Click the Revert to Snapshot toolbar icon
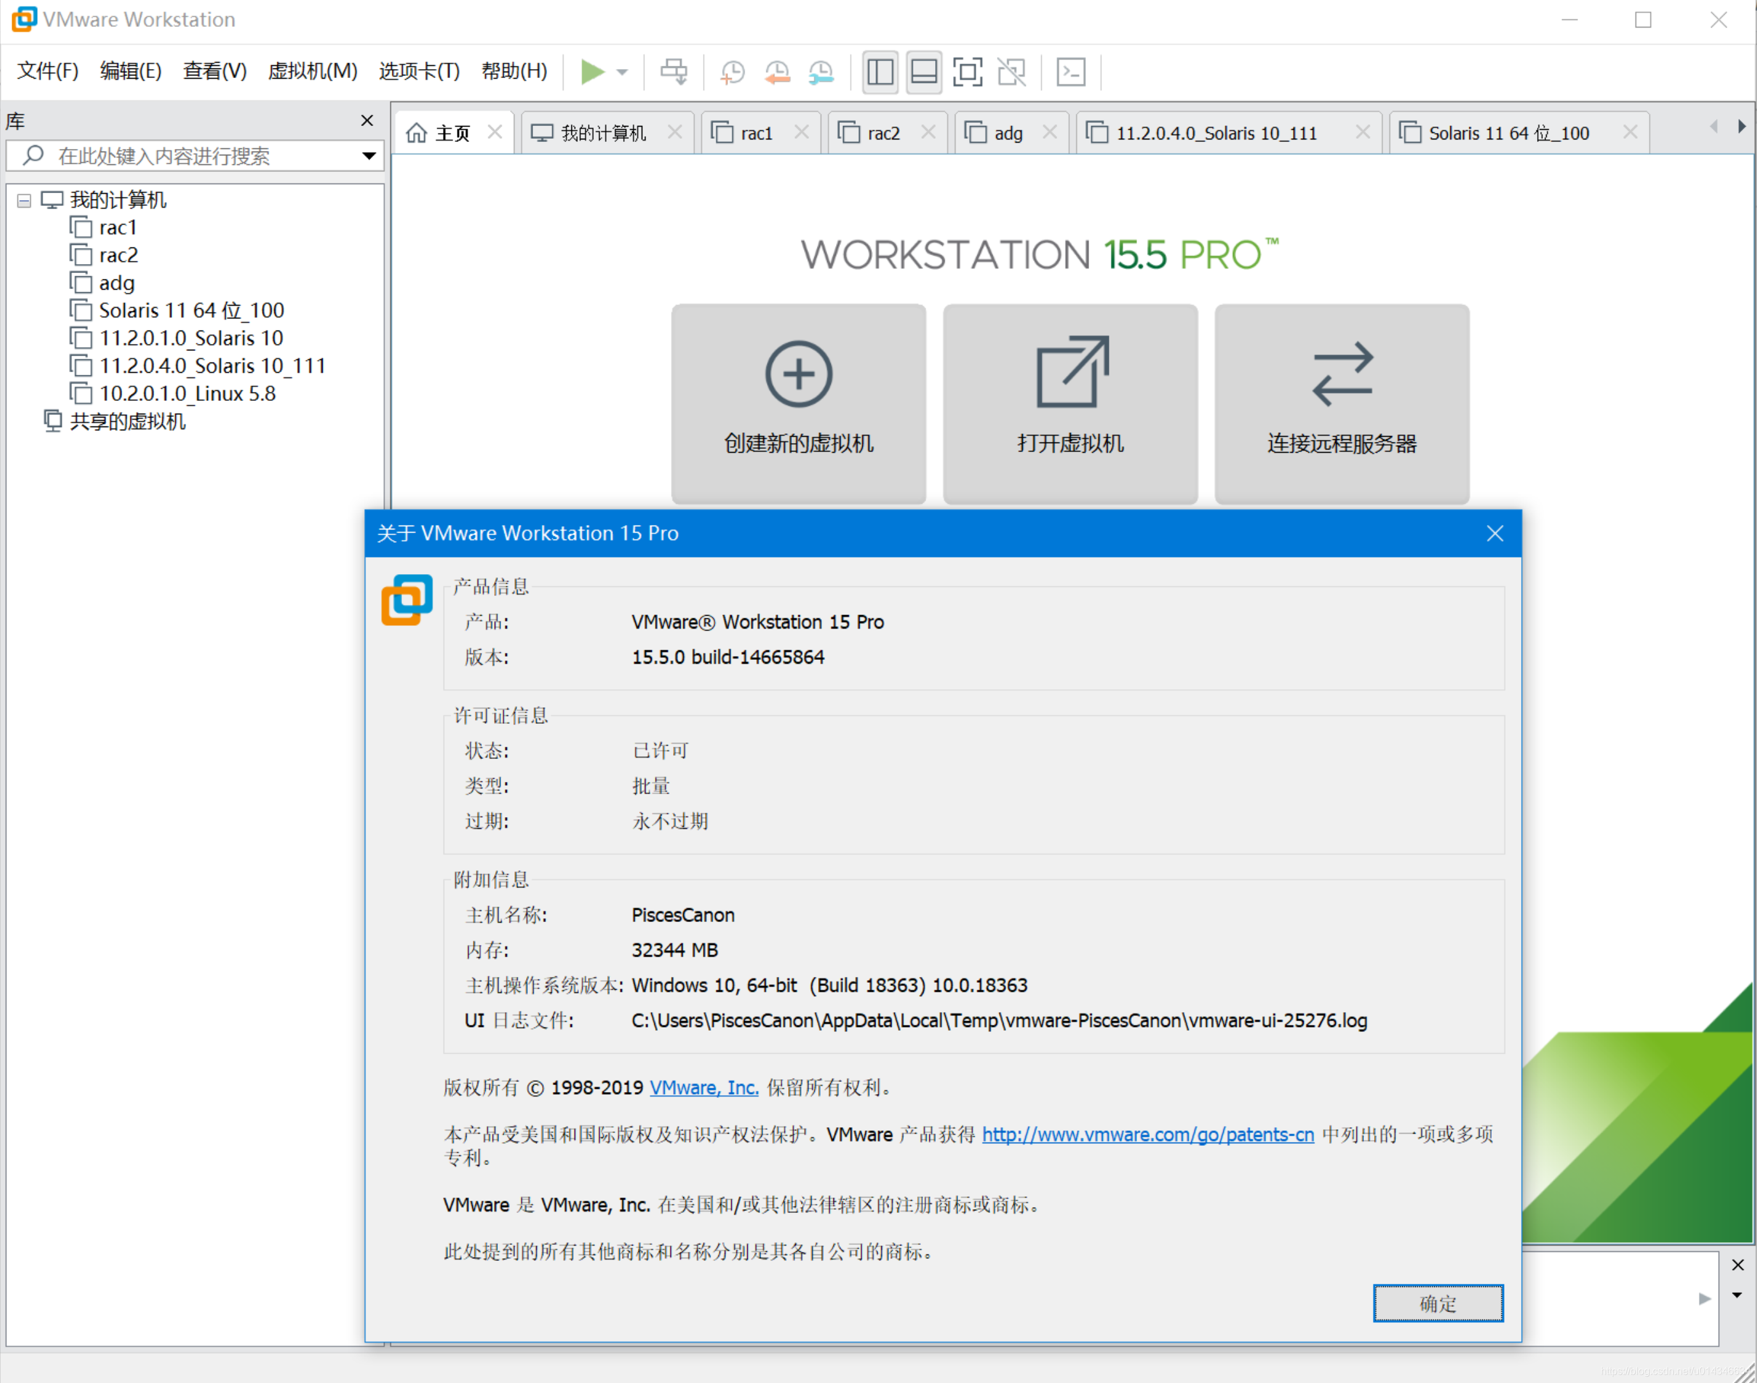Screen dimensions: 1757x1383 pos(777,71)
